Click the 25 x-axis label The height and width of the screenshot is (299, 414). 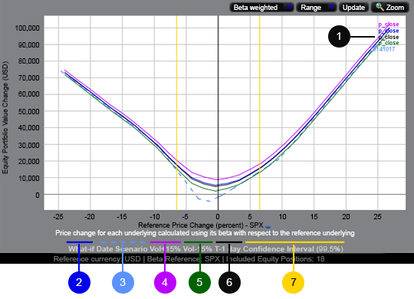click(377, 217)
